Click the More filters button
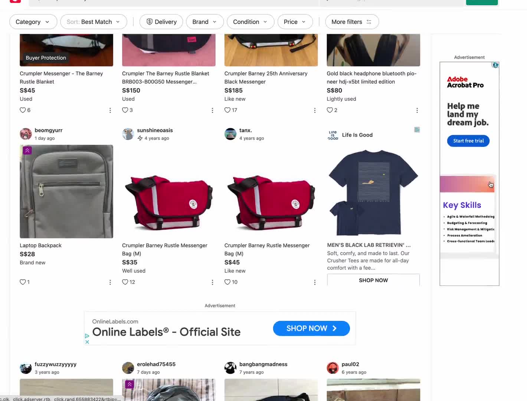The image size is (527, 401). click(x=351, y=22)
